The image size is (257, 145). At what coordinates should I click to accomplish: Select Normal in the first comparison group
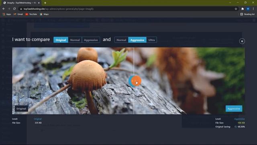(x=75, y=40)
